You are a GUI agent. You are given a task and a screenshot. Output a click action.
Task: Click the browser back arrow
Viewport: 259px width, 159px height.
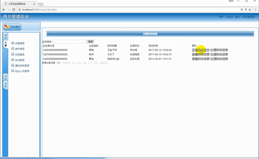click(4, 10)
